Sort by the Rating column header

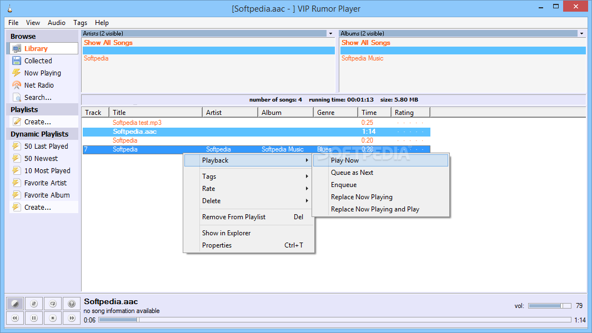tap(410, 112)
